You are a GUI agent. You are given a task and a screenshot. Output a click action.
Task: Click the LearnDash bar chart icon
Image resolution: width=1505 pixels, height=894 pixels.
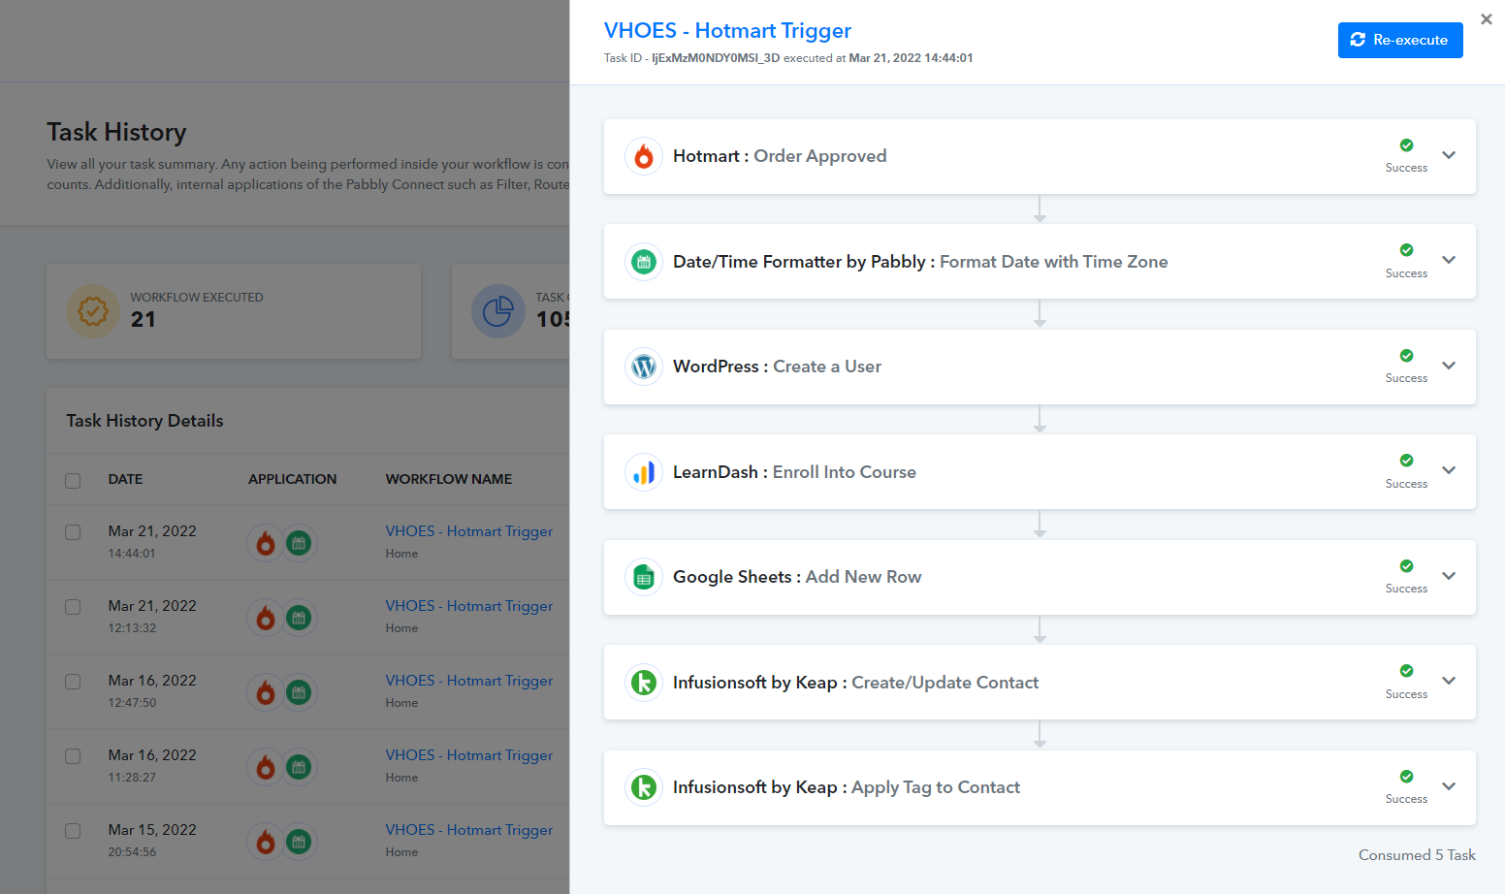[644, 472]
